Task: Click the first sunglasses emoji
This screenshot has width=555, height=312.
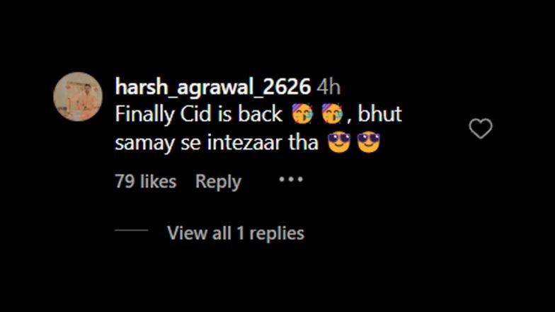Action: point(338,142)
